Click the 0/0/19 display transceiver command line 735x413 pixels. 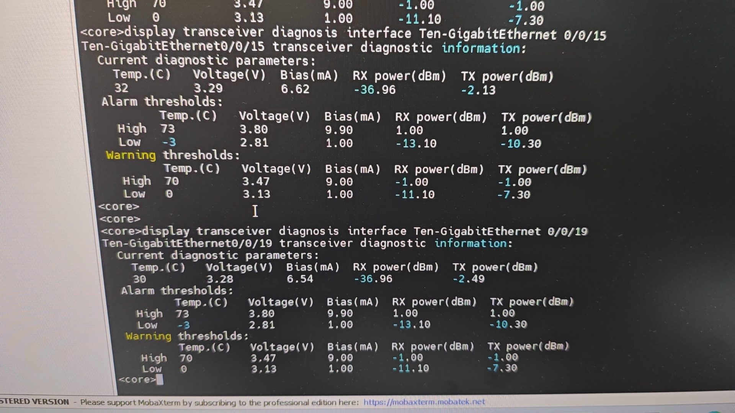pyautogui.click(x=343, y=231)
